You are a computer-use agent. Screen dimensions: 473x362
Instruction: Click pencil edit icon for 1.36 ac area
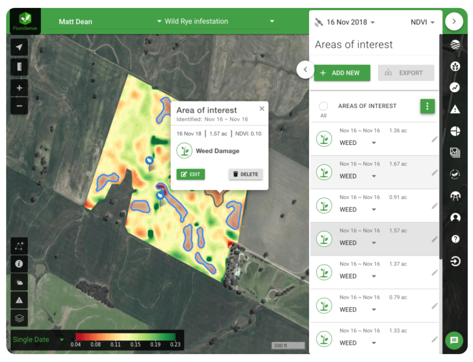coord(434,139)
